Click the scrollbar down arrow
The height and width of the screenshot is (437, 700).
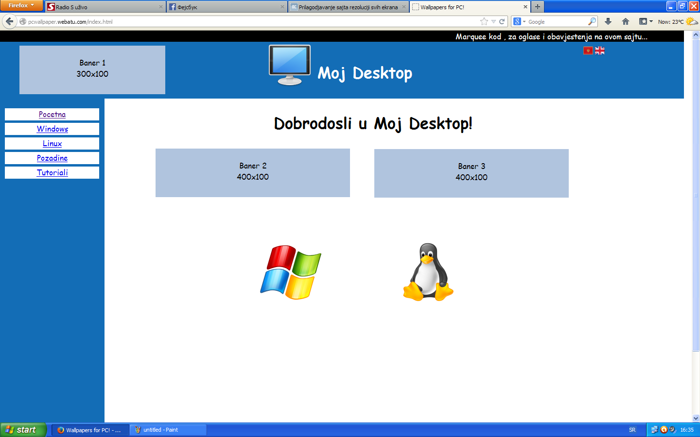[x=696, y=418]
